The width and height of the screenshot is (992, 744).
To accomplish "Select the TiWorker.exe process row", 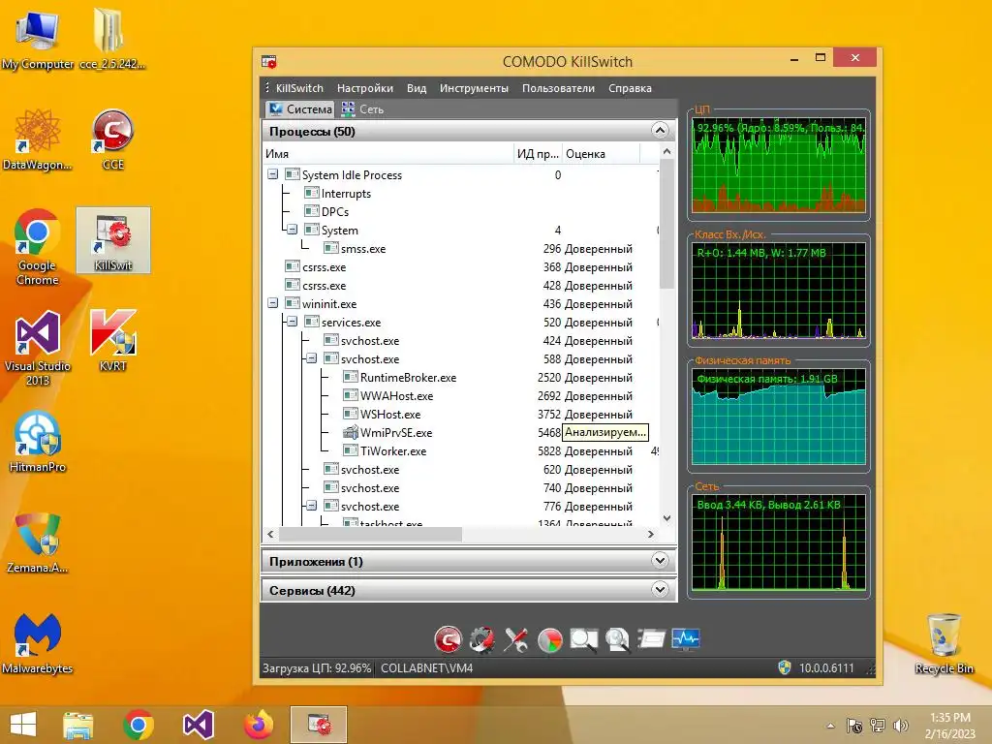I will (x=461, y=451).
